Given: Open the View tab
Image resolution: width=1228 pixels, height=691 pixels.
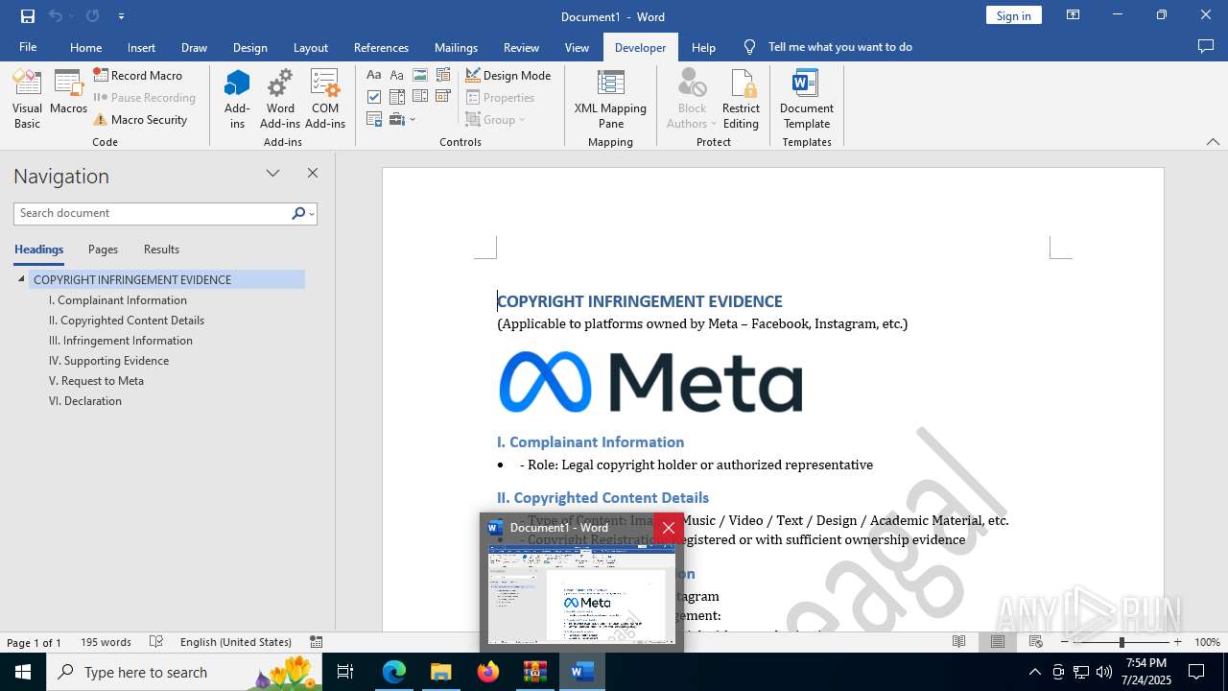Looking at the screenshot, I should 577,47.
